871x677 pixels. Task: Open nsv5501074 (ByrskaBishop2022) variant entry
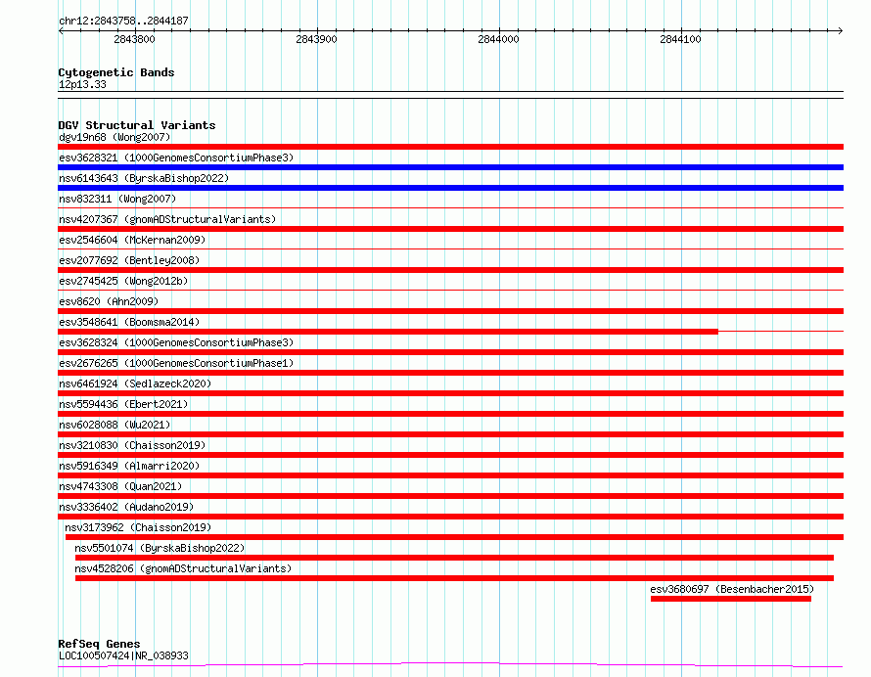point(160,548)
